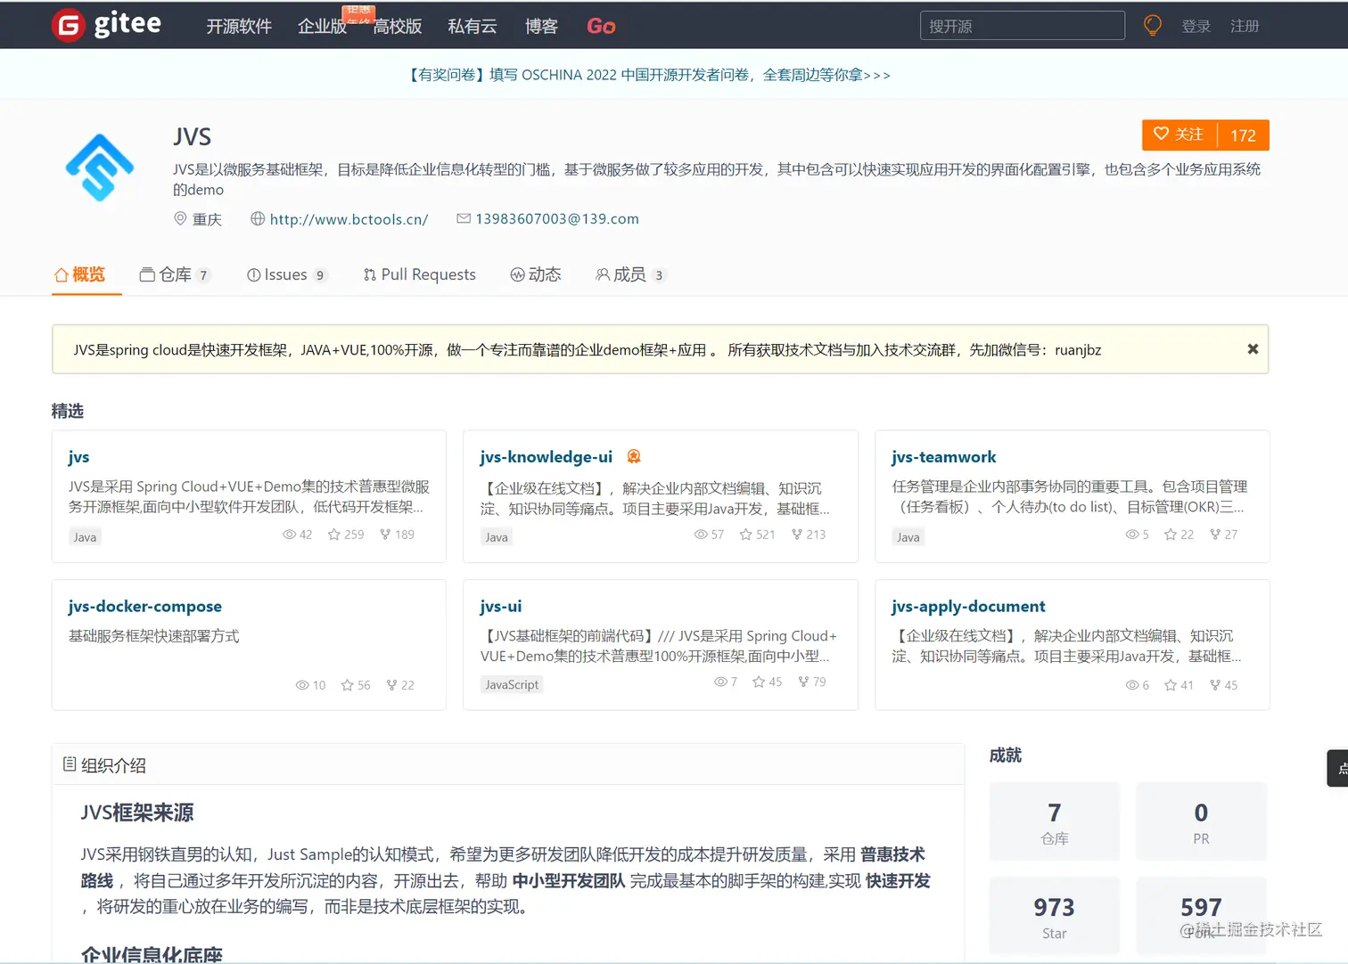The image size is (1348, 964).
Task: Click the 注册 register link
Action: [1245, 27]
